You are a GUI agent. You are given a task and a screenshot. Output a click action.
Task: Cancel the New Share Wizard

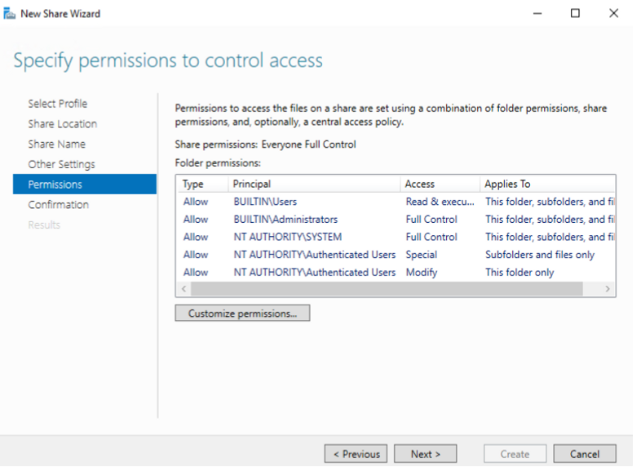585,454
